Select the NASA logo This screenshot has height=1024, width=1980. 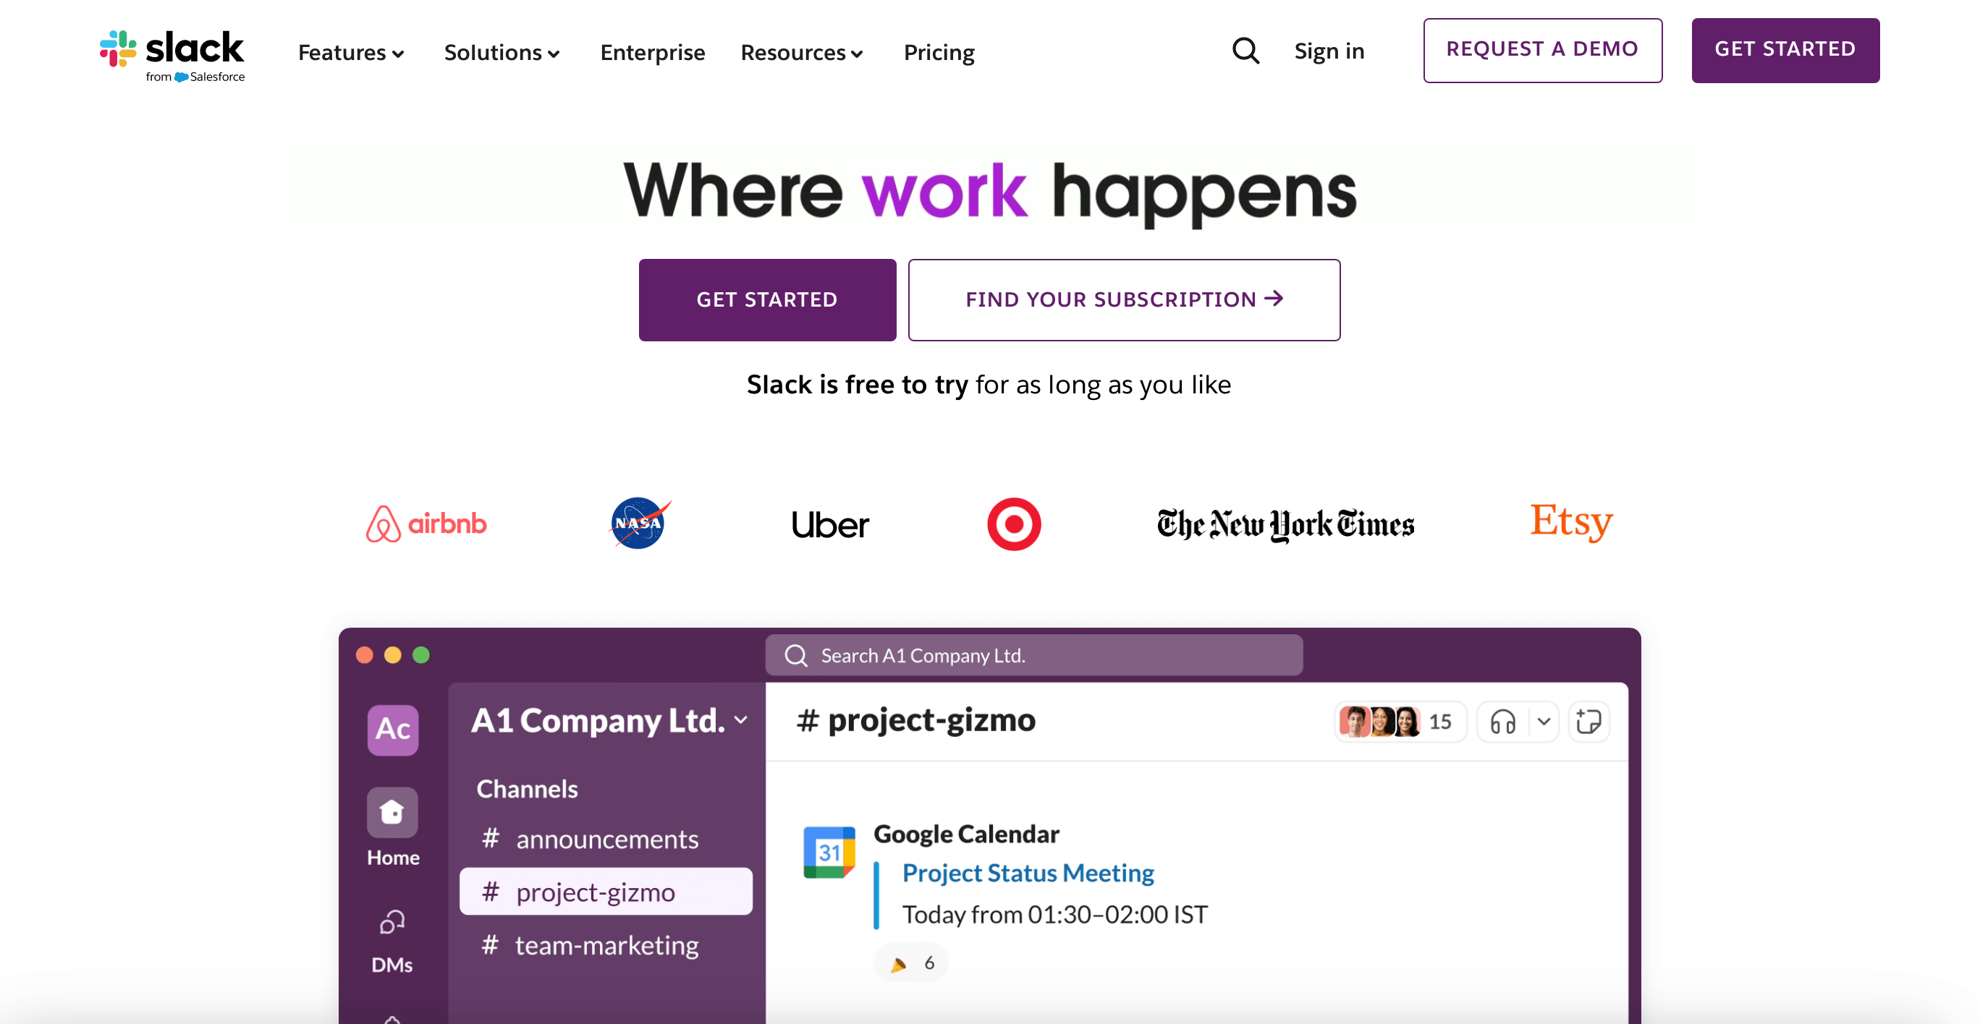(x=640, y=523)
